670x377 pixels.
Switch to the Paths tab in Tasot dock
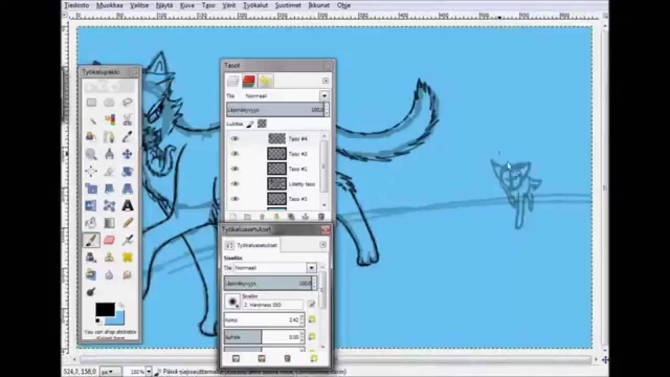point(265,81)
